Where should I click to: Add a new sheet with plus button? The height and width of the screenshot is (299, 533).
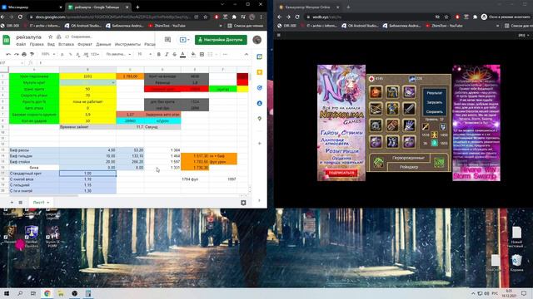click(12, 203)
